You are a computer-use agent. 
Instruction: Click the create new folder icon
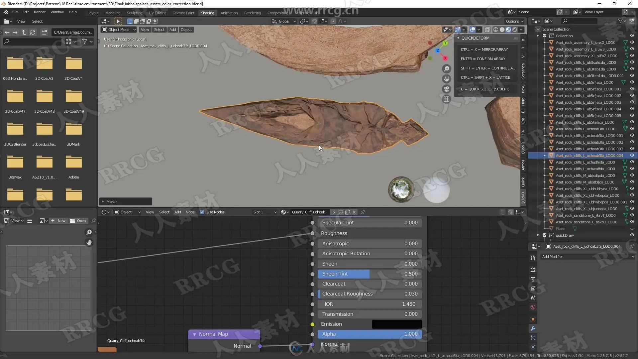pos(44,32)
